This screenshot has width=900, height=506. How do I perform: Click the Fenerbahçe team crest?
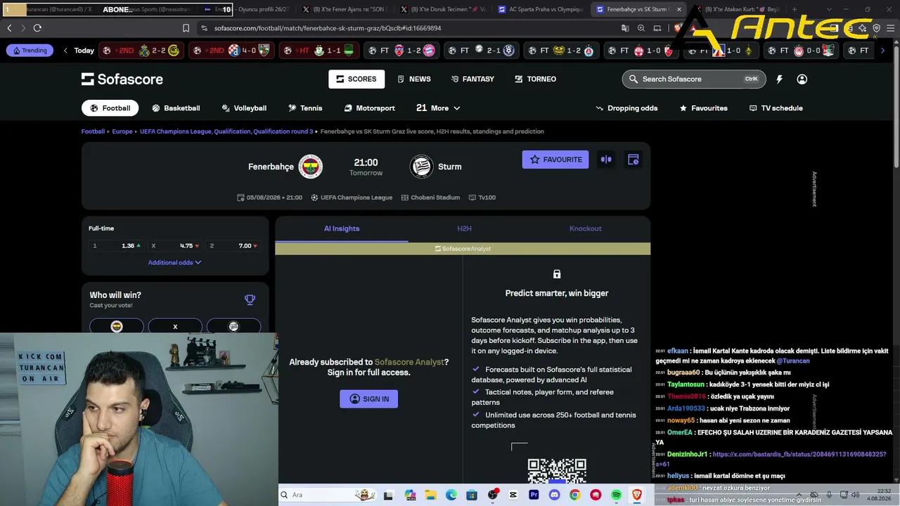(x=310, y=167)
